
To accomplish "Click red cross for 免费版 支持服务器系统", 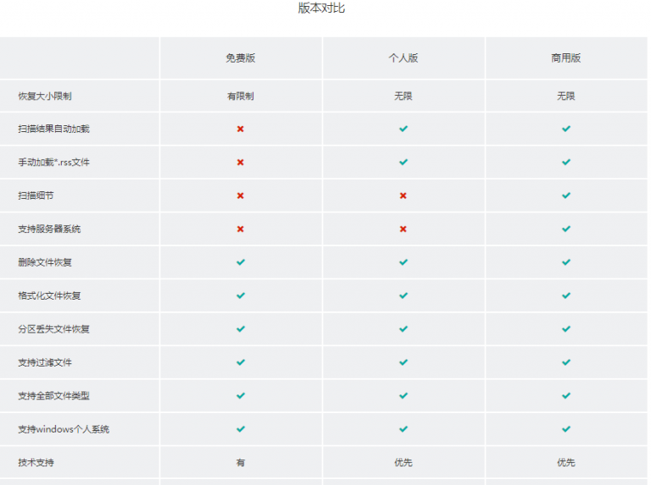I will click(x=240, y=229).
